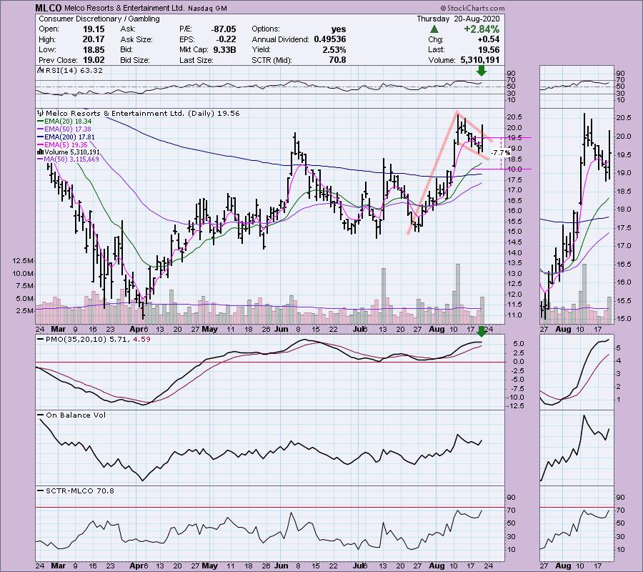Click the +2.84% percent change
This screenshot has width=643, height=572.
click(x=482, y=29)
